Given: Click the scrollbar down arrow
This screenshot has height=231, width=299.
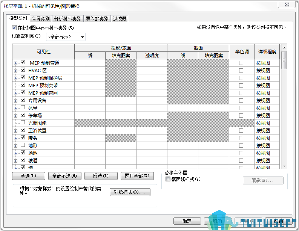Looking at the screenshot, I should click(x=284, y=166).
